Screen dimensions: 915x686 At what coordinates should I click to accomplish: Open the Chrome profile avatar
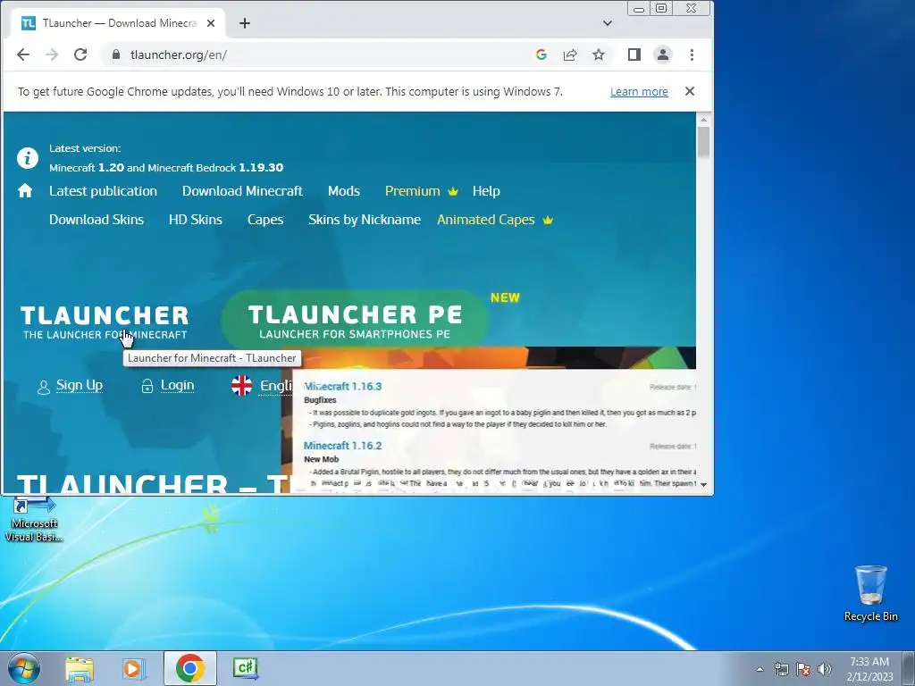(662, 54)
